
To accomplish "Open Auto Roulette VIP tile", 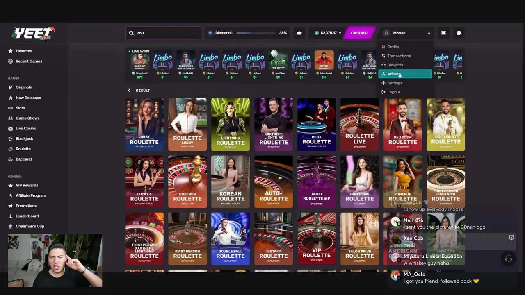I will 317,182.
